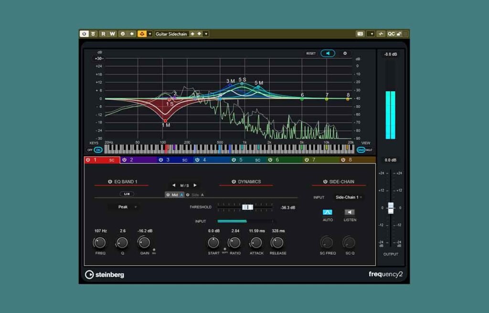489x313 pixels.
Task: Toggle the speaker audition icon near Reset
Action: [x=328, y=54]
